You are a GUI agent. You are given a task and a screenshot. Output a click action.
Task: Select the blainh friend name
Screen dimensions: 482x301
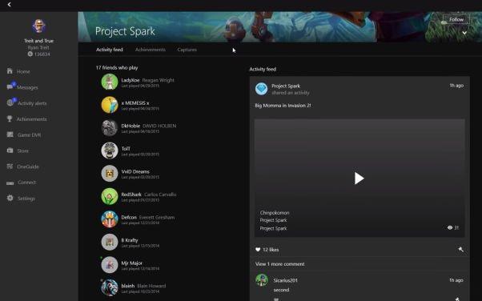(128, 286)
